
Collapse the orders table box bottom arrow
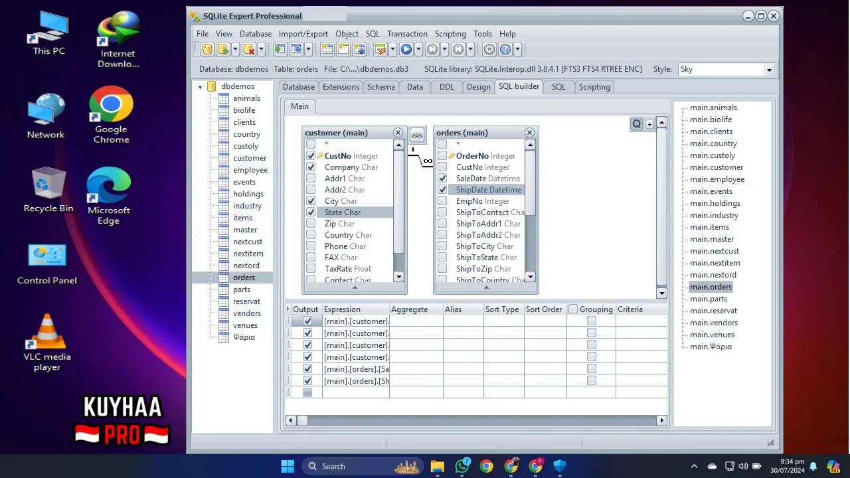pos(485,288)
